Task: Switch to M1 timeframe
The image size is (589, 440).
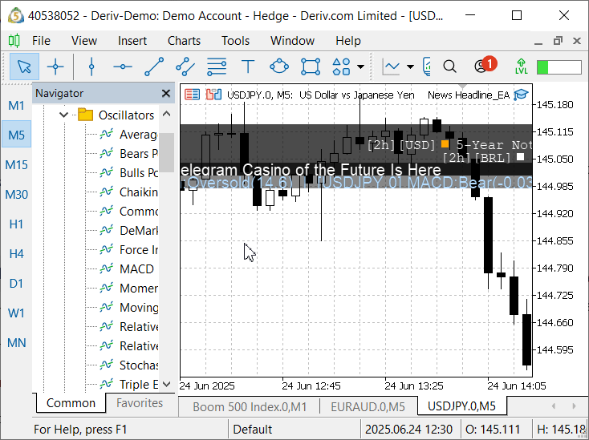Action: pos(16,106)
